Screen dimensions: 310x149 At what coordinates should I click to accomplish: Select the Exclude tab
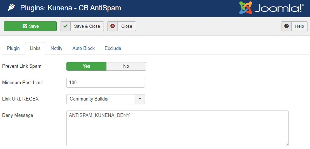[x=113, y=48]
